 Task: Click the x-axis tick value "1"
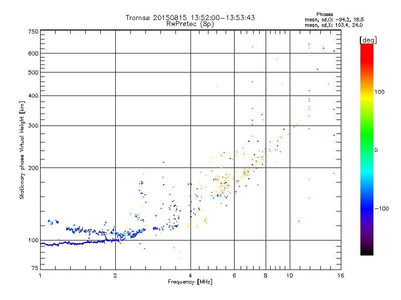(x=40, y=275)
